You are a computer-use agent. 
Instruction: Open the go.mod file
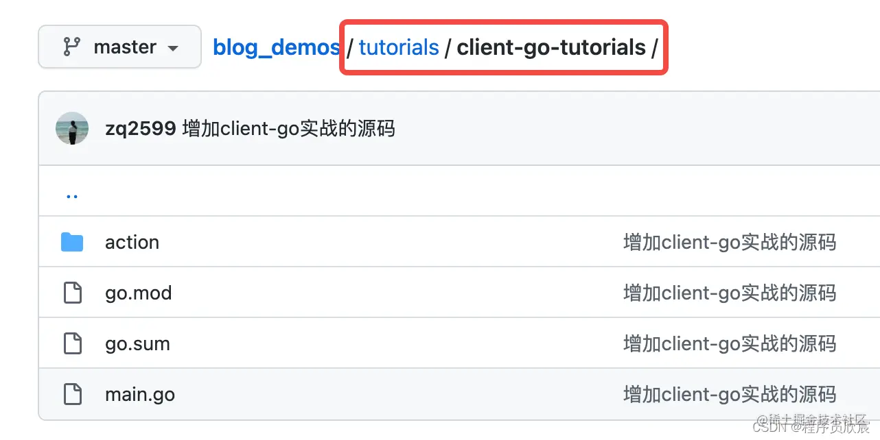coord(139,293)
